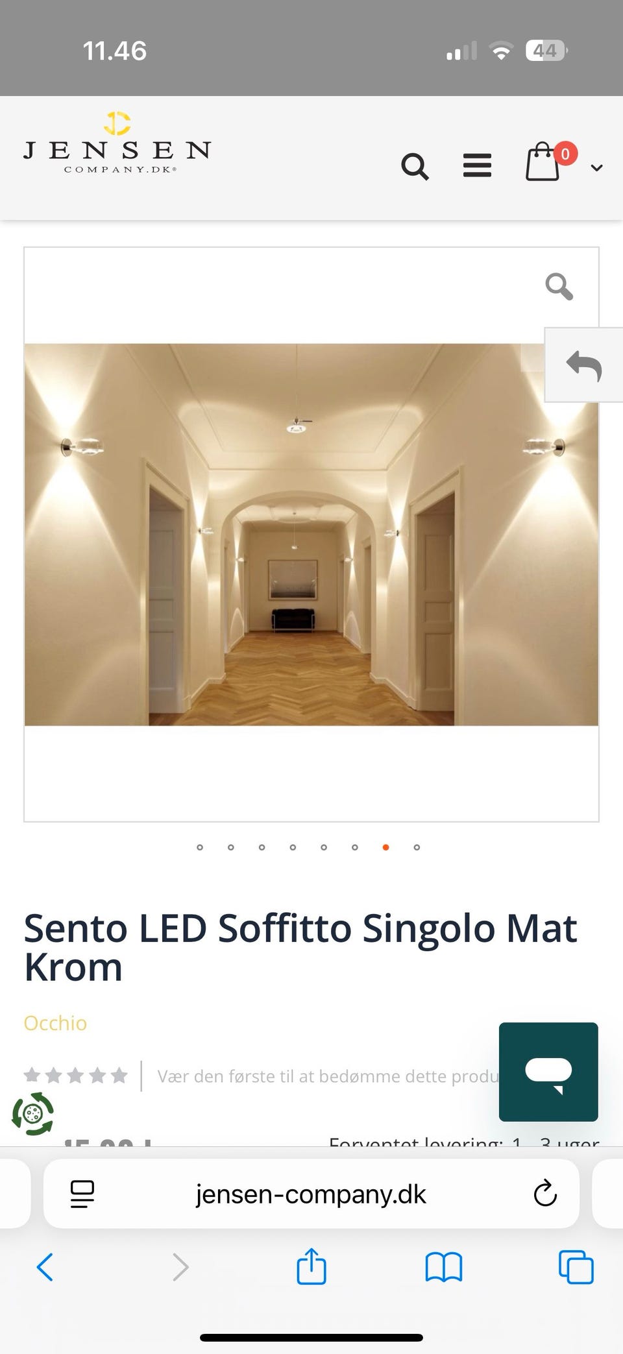This screenshot has width=623, height=1354.
Task: Tap the grey return arrow tab
Action: coord(584,365)
